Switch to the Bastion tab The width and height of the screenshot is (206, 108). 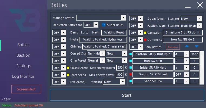click(23, 55)
